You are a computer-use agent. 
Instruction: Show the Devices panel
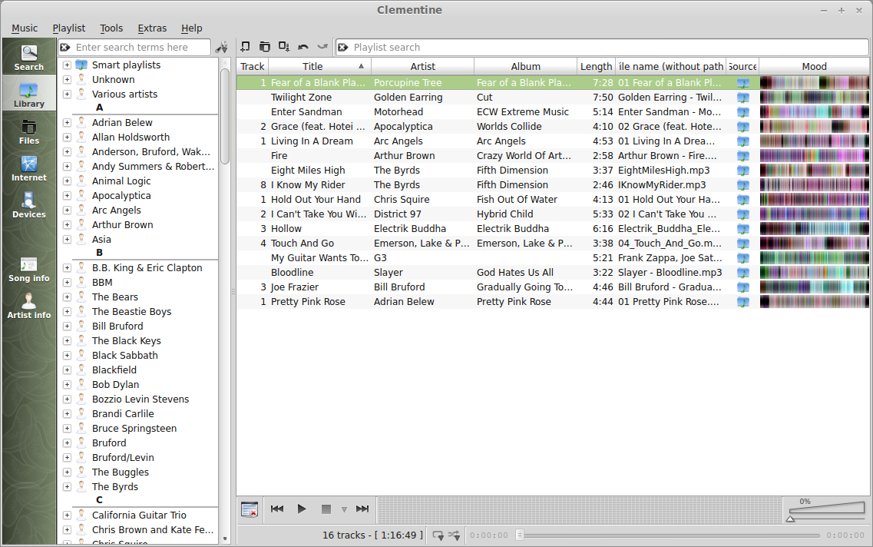29,205
